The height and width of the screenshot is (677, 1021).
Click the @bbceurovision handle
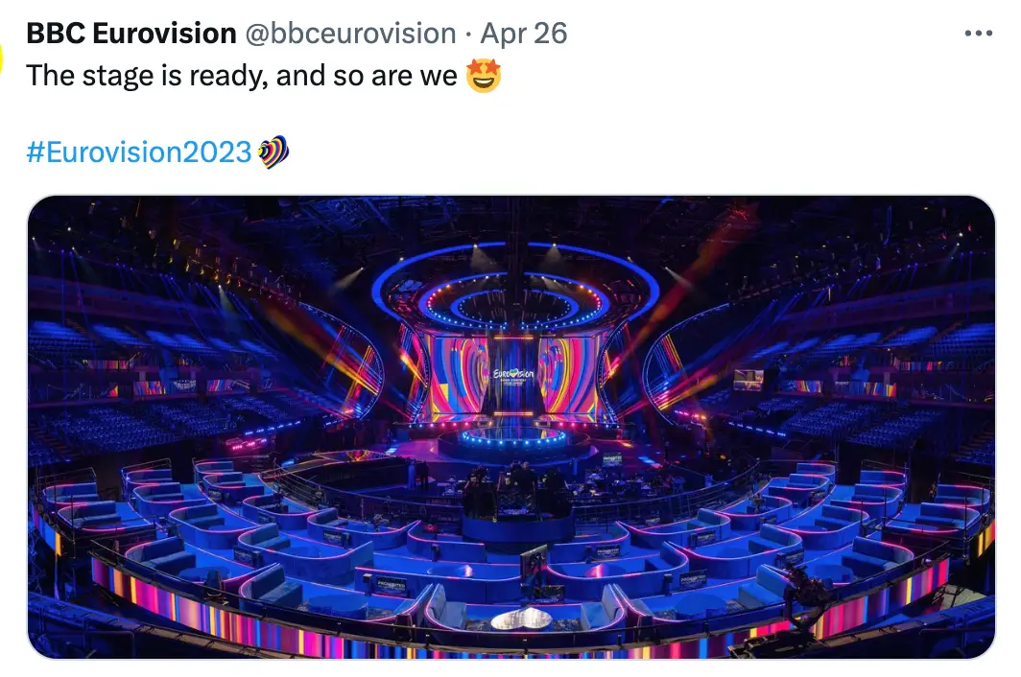pos(350,34)
